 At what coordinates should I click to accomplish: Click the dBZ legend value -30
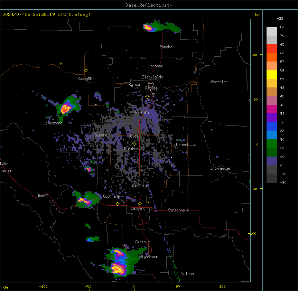[283, 182]
